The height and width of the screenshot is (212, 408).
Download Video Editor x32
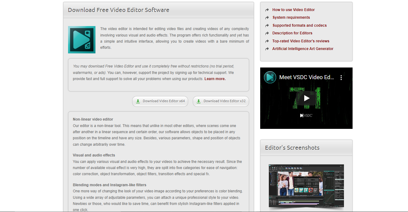pos(221,101)
